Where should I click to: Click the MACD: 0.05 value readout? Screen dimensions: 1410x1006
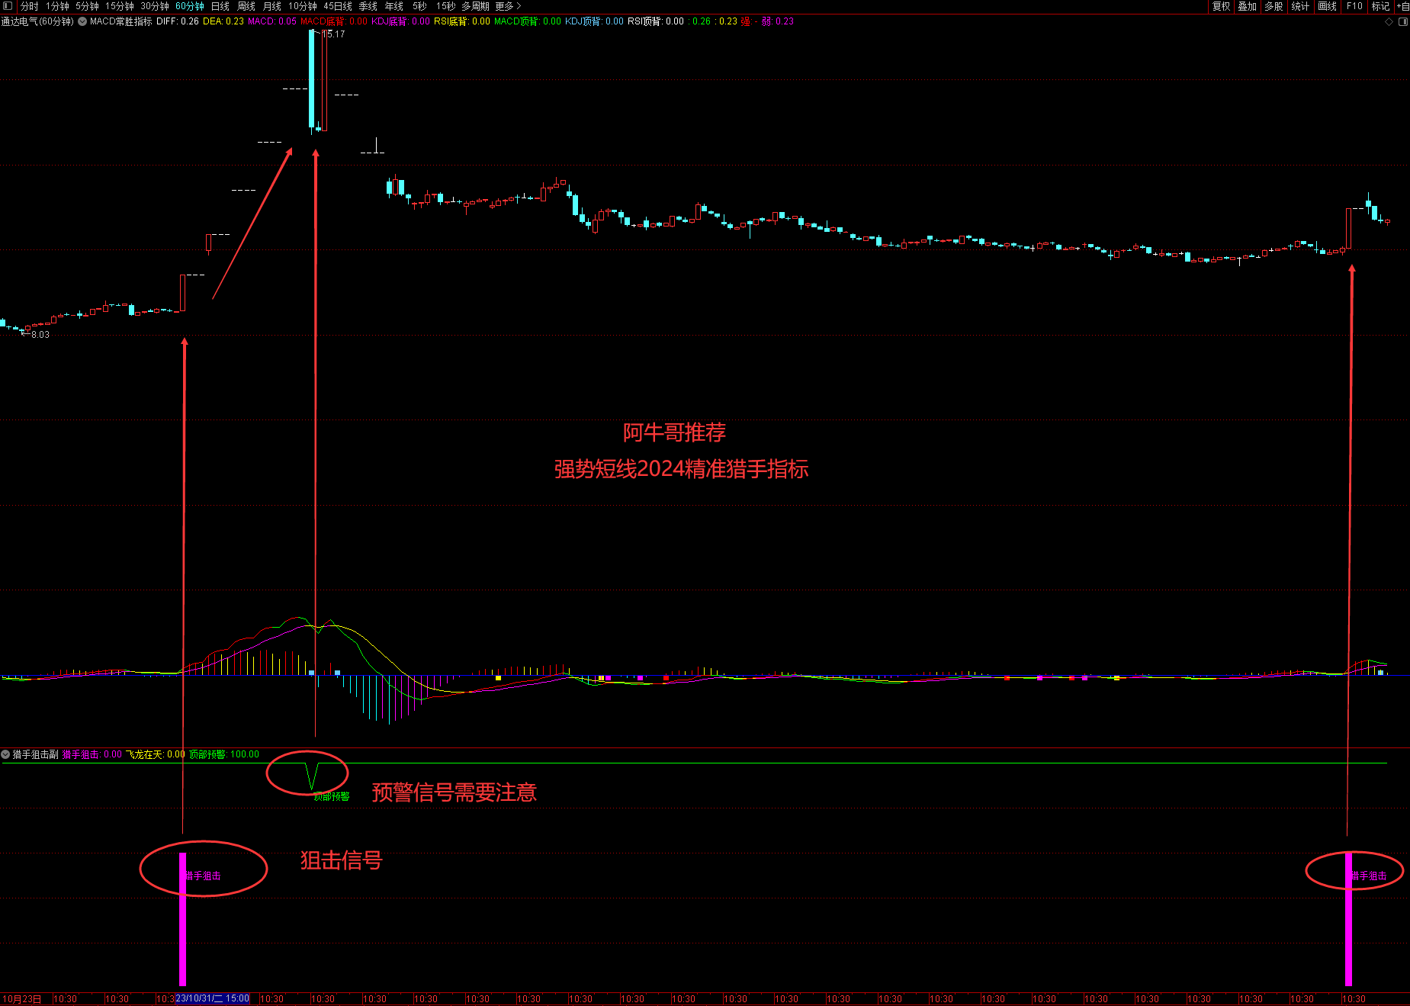pos(272,21)
